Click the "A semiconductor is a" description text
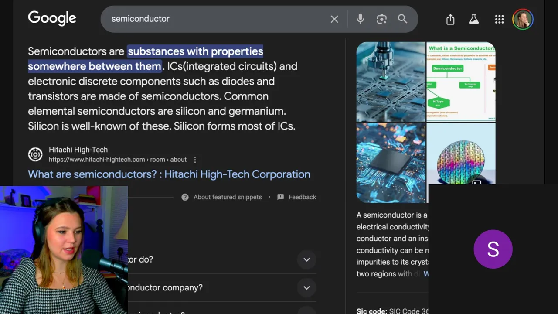The image size is (558, 314). 391,215
